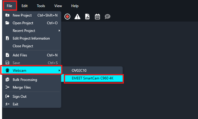This screenshot has width=198, height=119.
Task: Select EMEET SmartCam C960 4K webcam
Action: click(x=92, y=78)
